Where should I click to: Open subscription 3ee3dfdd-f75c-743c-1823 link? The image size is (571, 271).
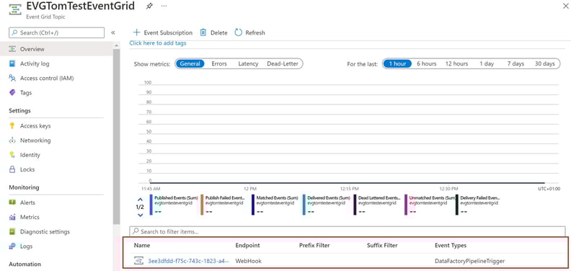point(189,261)
